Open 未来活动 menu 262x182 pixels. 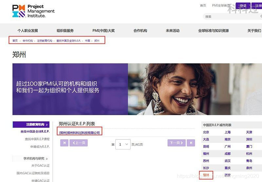173,31
